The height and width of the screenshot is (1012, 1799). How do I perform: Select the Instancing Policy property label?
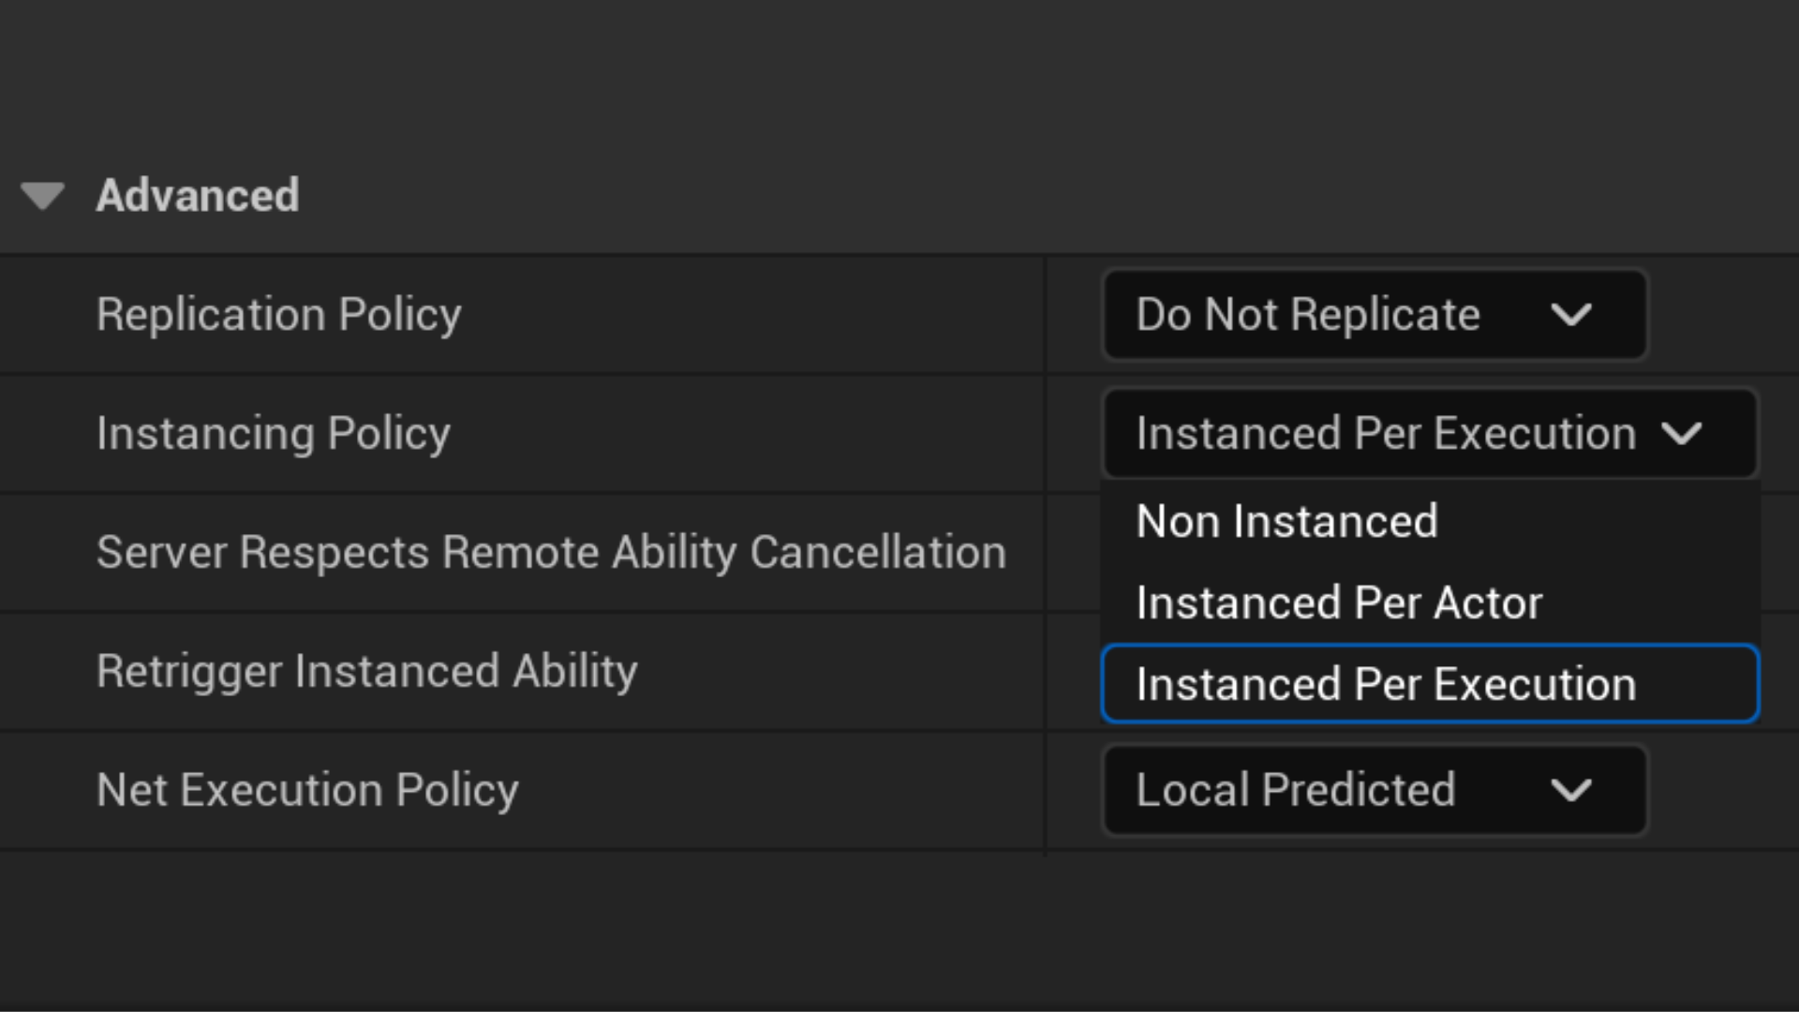point(274,434)
